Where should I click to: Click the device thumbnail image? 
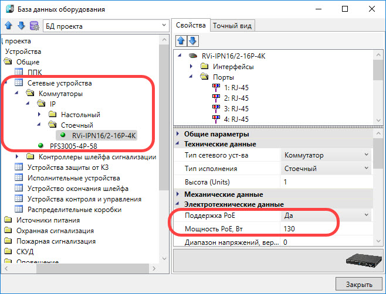pyautogui.click(x=364, y=260)
